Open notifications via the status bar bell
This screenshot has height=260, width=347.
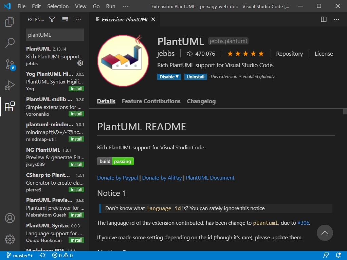click(338, 255)
